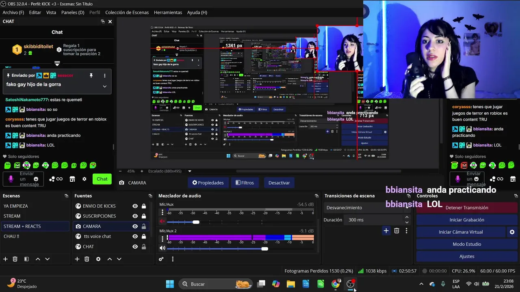Open chat settings gear icon

(84, 179)
